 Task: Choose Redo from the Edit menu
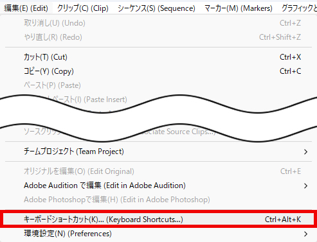[x=159, y=37]
